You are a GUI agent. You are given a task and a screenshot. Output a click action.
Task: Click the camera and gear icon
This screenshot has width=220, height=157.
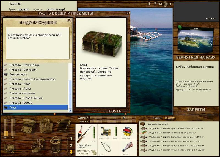coord(38,145)
